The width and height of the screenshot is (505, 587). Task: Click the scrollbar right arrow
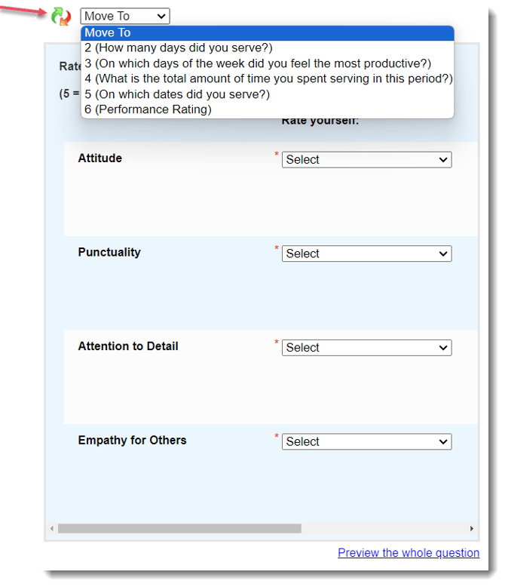pos(472,529)
